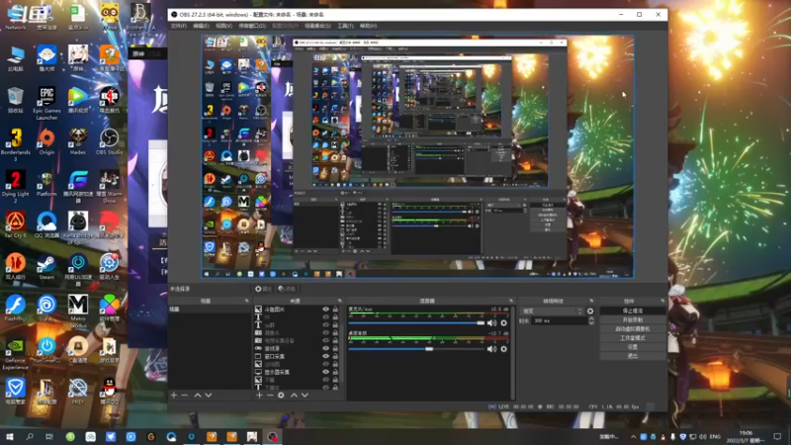This screenshot has width=791, height=445.
Task: Add a new source with plus icon
Action: 259,395
